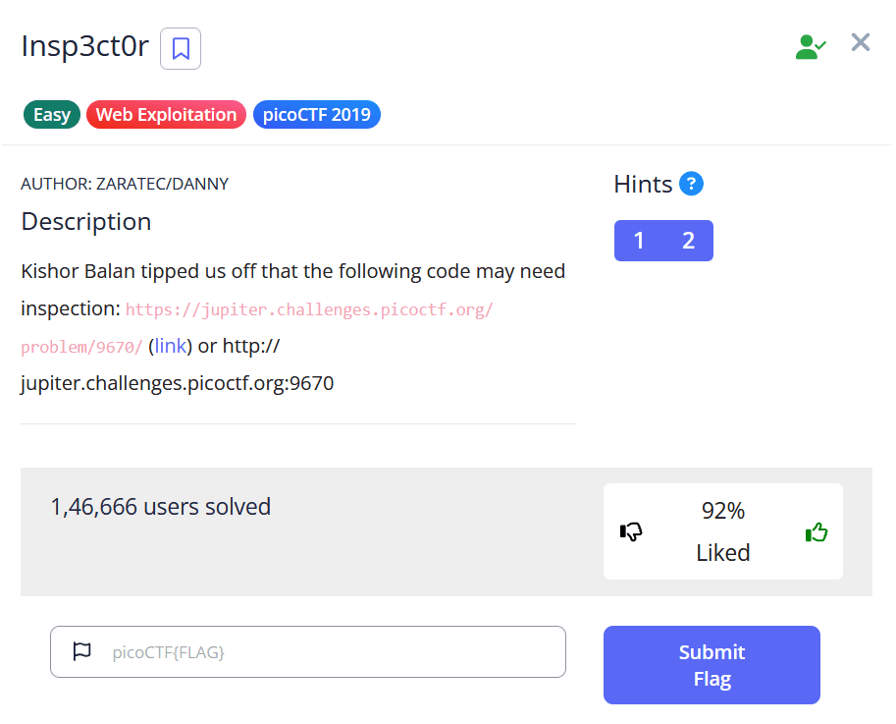The height and width of the screenshot is (724, 896).
Task: Click the flag icon in the input box
Action: [x=82, y=651]
